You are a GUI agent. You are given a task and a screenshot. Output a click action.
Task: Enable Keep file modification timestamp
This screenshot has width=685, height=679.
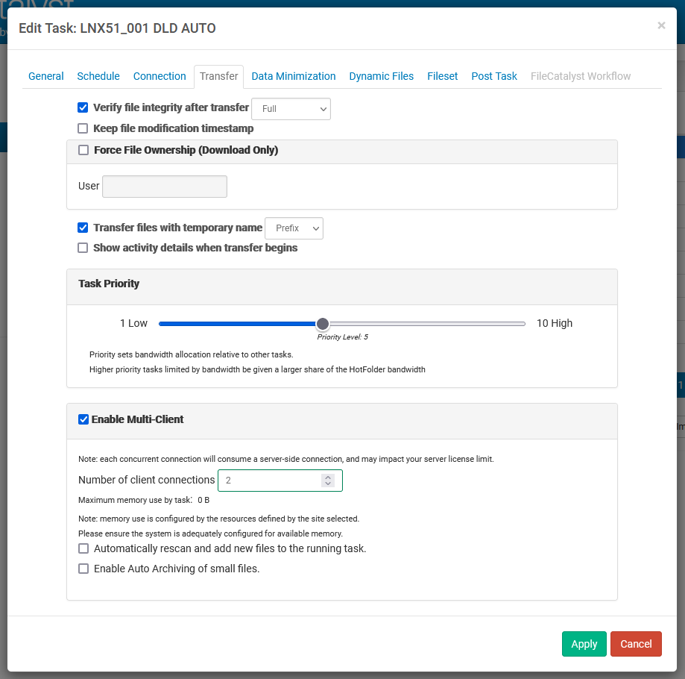coord(83,128)
